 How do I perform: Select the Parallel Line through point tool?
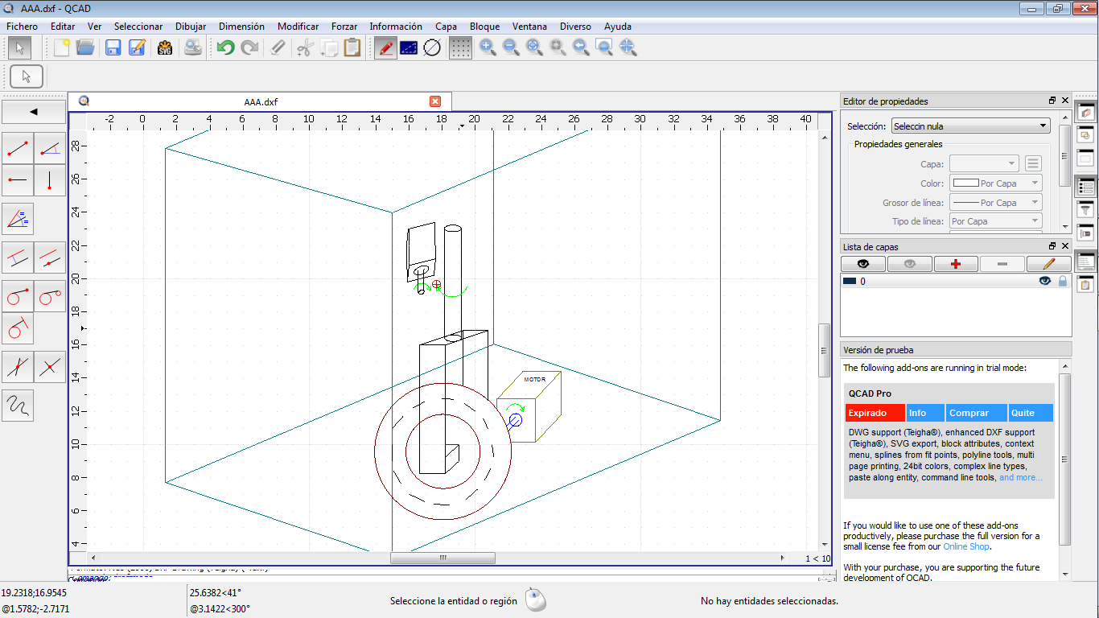50,257
